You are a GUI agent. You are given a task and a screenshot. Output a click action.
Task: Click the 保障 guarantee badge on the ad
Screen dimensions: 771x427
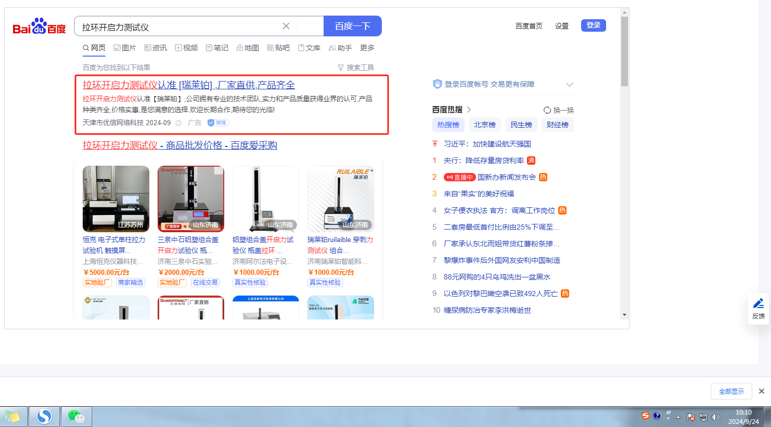click(218, 123)
